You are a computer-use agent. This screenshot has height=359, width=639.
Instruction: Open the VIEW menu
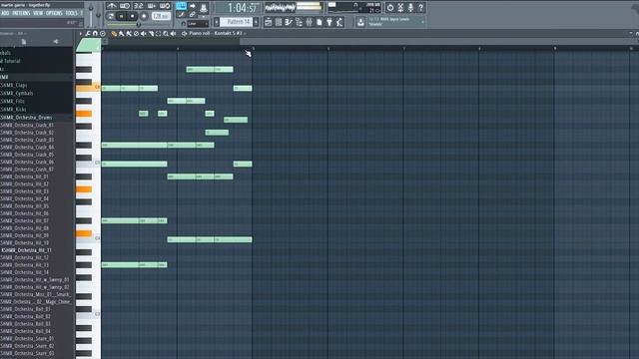click(38, 13)
